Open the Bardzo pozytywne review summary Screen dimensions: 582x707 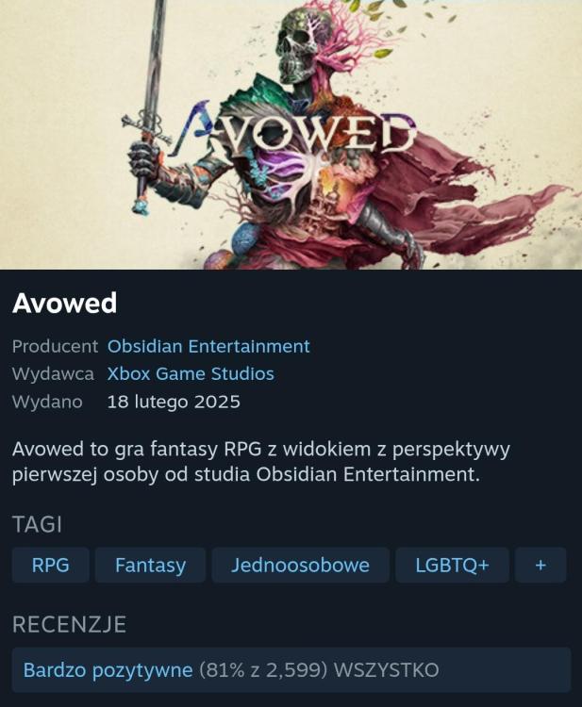point(108,670)
